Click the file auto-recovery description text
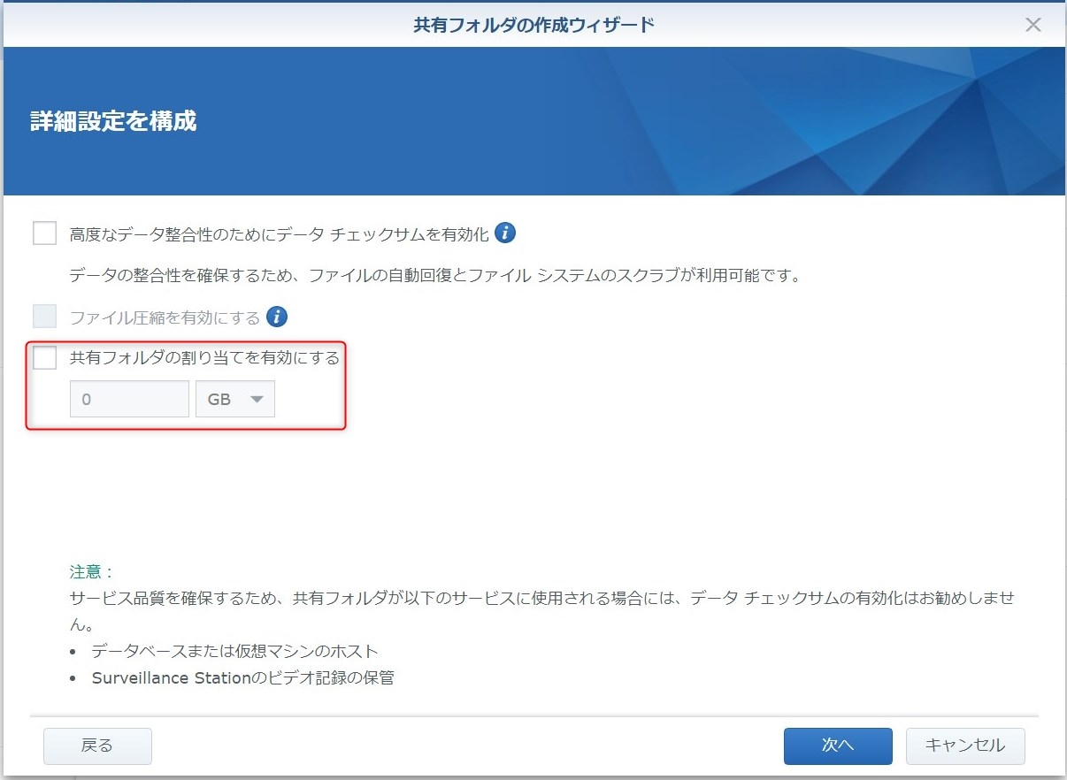The image size is (1067, 780). click(434, 275)
